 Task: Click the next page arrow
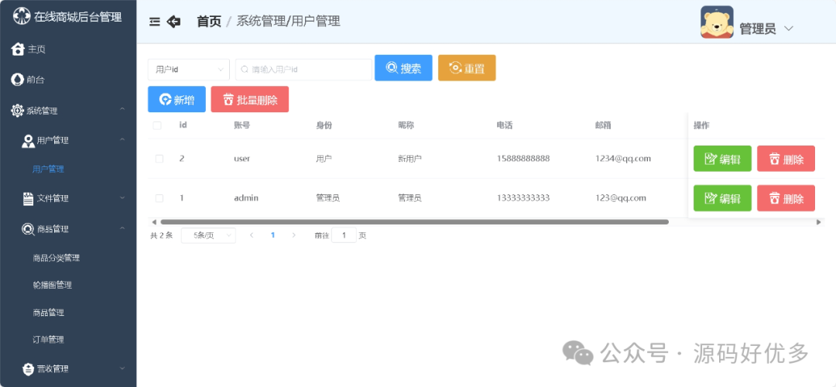tap(294, 235)
